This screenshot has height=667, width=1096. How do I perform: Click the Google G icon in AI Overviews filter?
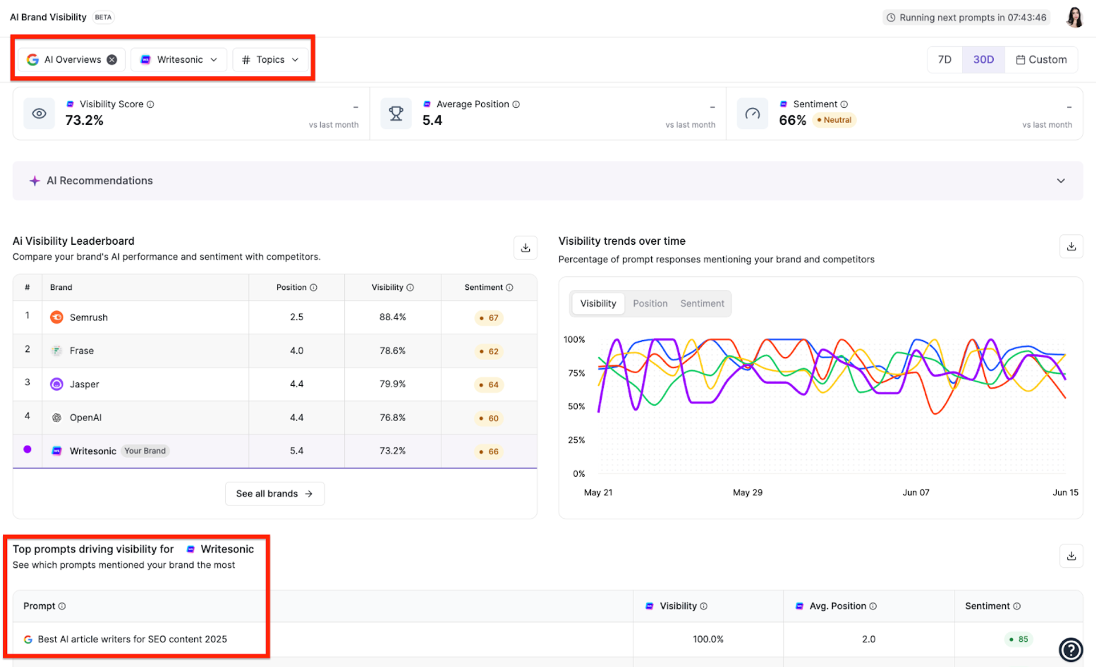point(33,59)
